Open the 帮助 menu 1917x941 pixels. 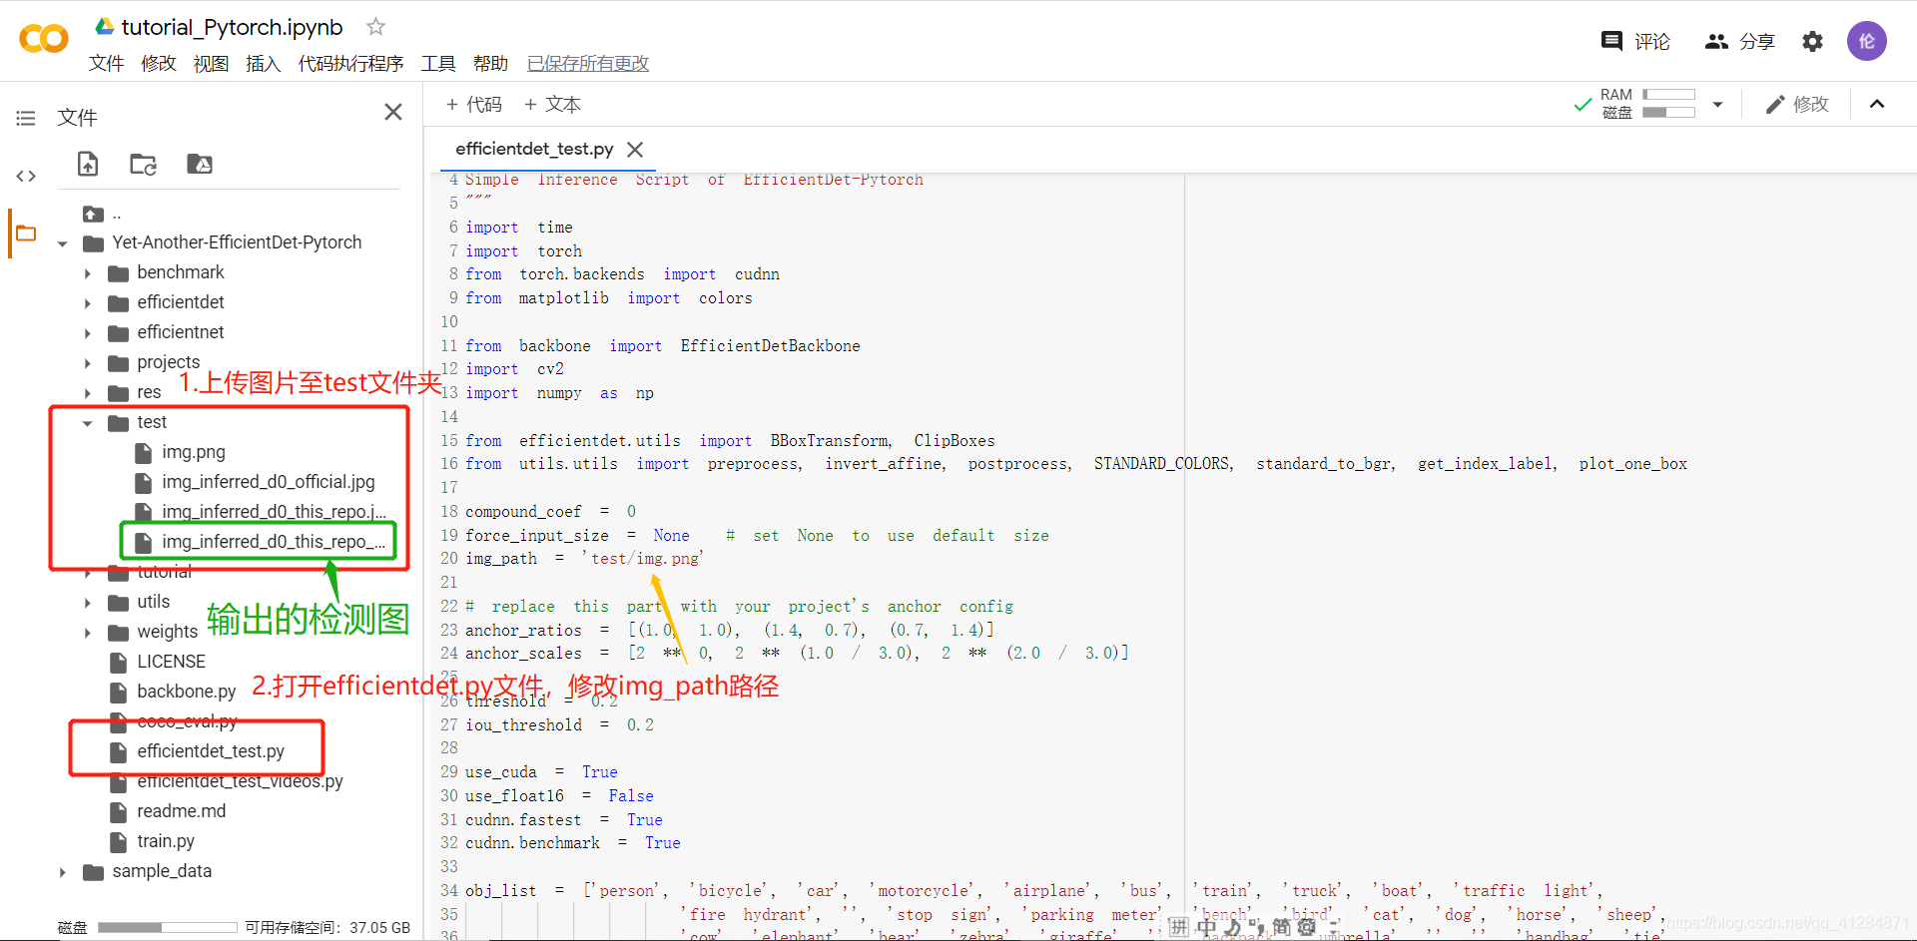(x=490, y=64)
